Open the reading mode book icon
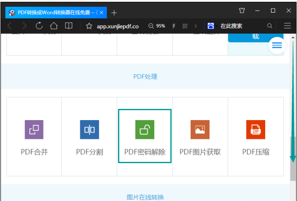The height and width of the screenshot is (201, 297). (69, 26)
